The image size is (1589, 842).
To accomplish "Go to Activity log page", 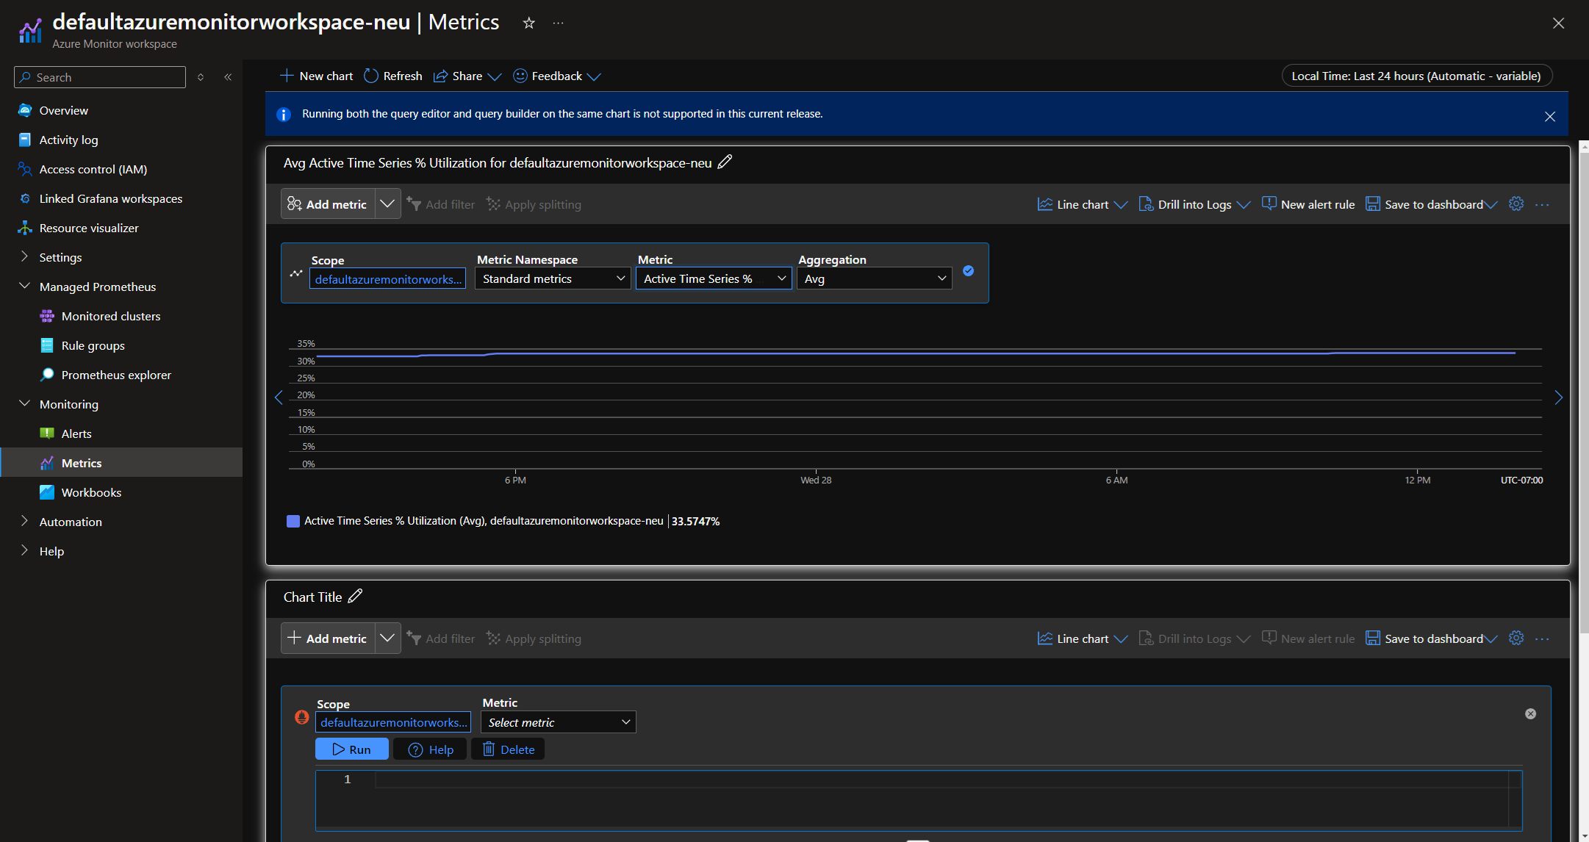I will point(68,140).
